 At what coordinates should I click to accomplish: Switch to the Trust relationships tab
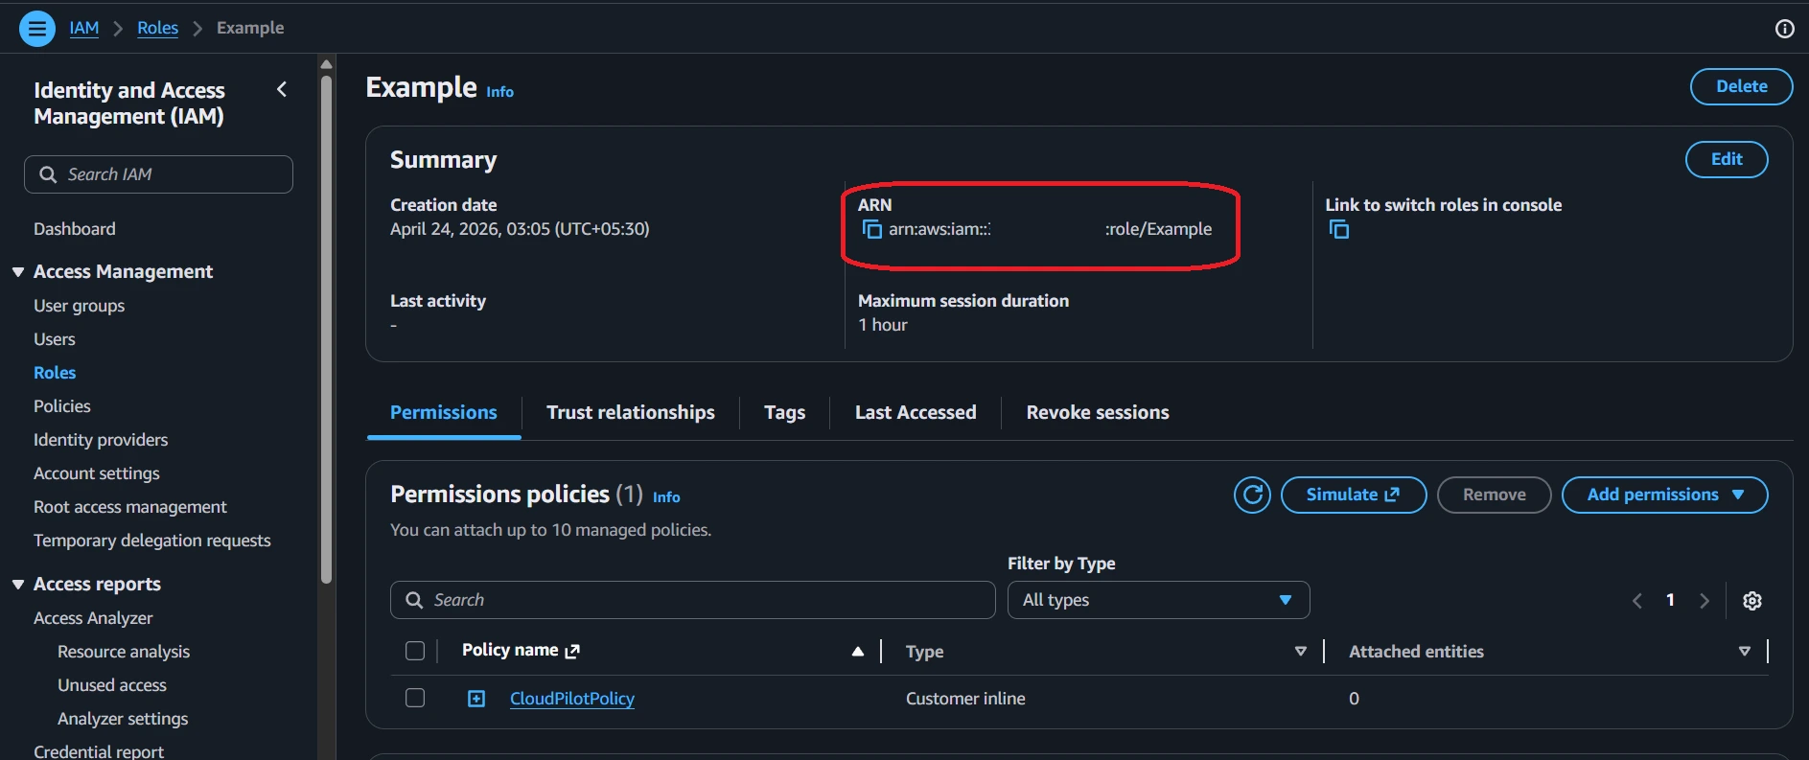[631, 412]
